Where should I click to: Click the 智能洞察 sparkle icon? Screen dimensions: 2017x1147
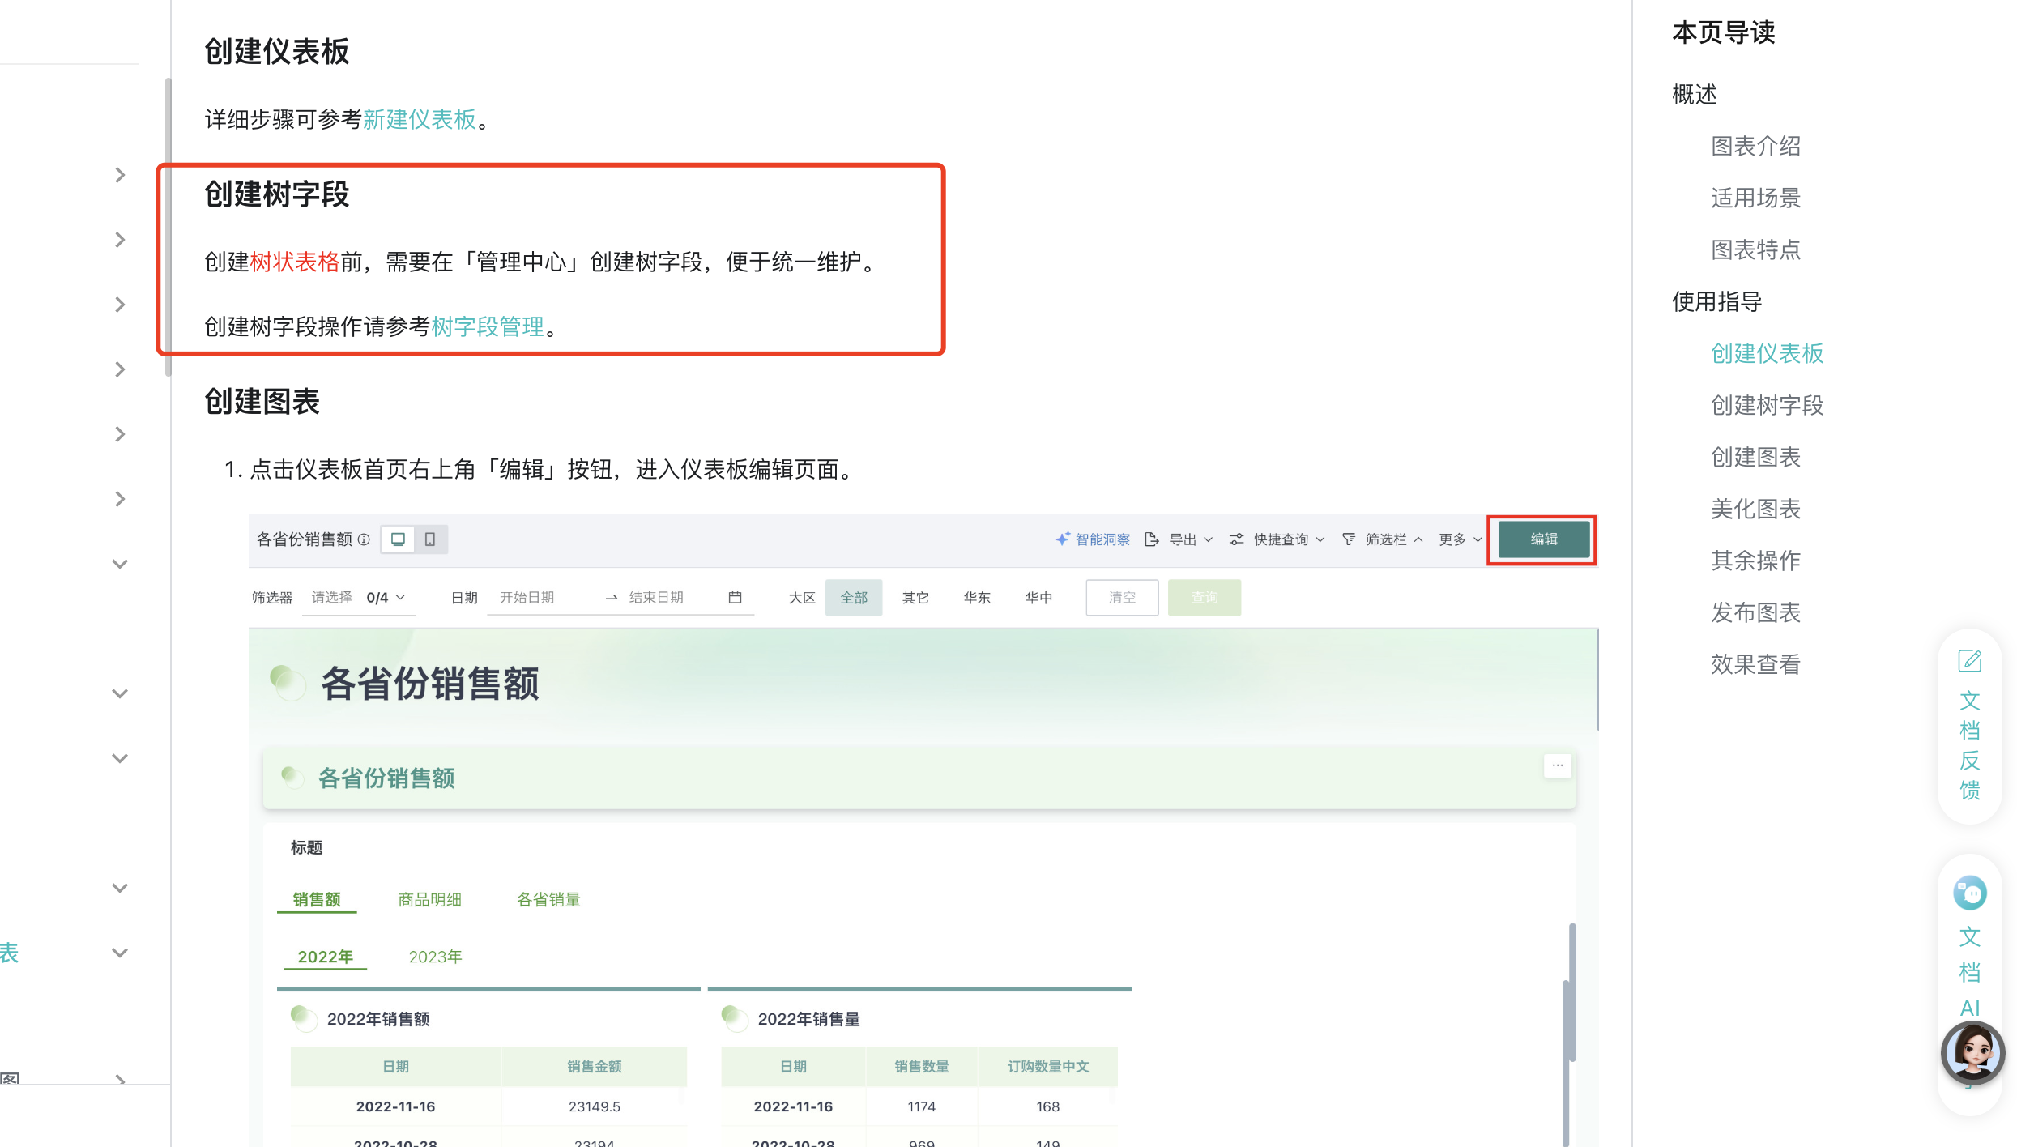pyautogui.click(x=1062, y=539)
